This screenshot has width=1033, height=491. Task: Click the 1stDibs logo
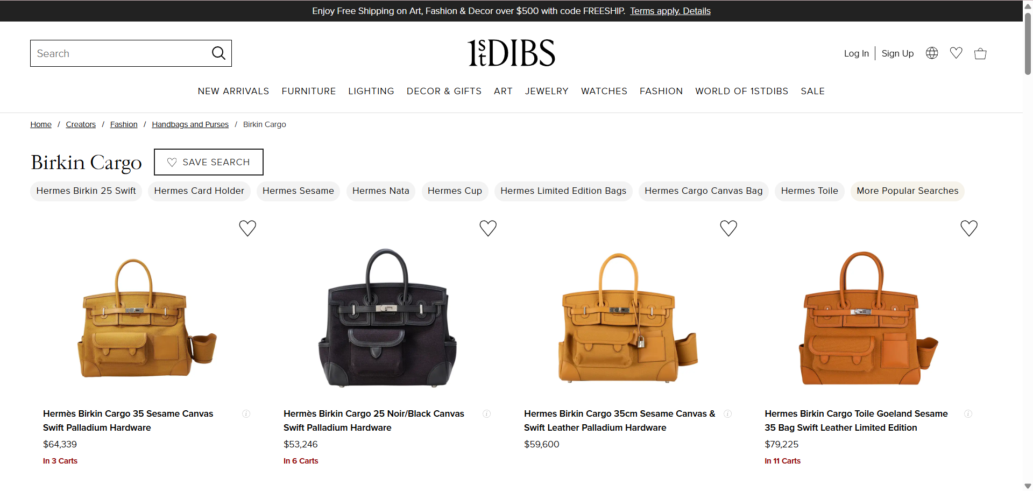[x=511, y=53]
